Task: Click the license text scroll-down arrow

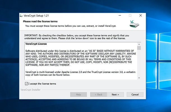Action: coord(139,78)
